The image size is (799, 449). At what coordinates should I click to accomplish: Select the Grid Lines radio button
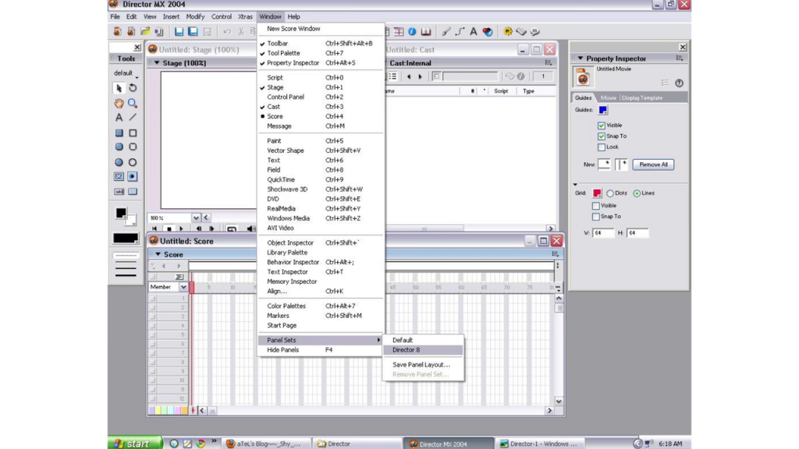637,193
